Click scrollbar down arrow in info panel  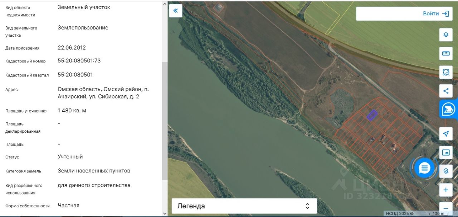coord(165,213)
